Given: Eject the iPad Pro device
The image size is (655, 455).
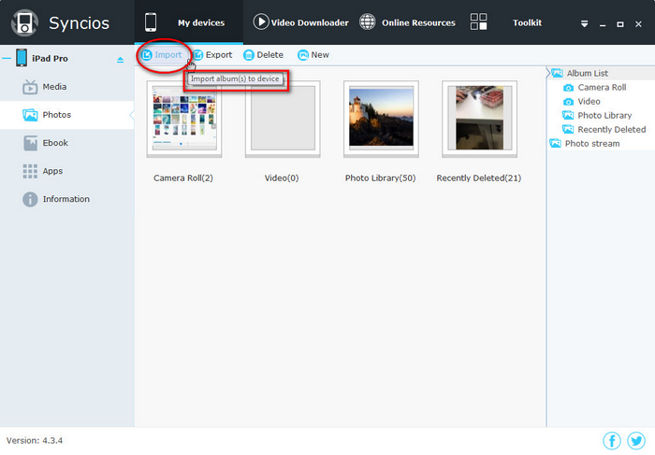Looking at the screenshot, I should click(121, 60).
